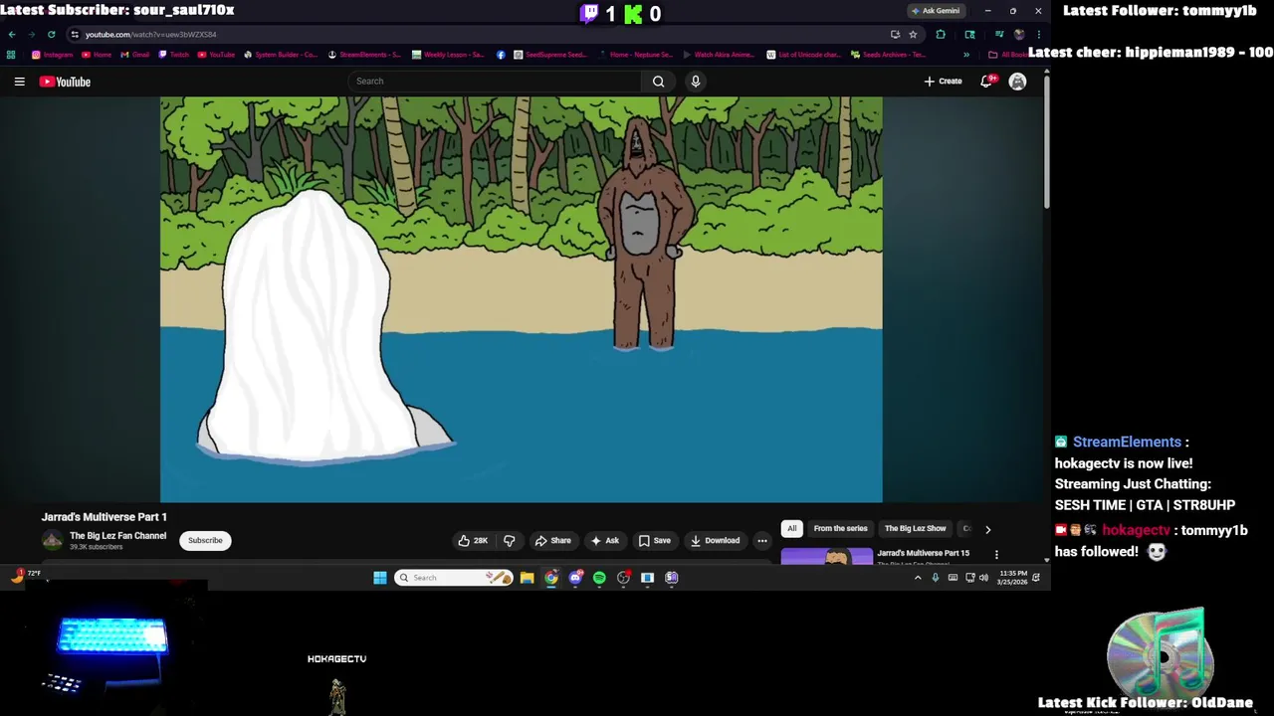Download the video

(715, 541)
